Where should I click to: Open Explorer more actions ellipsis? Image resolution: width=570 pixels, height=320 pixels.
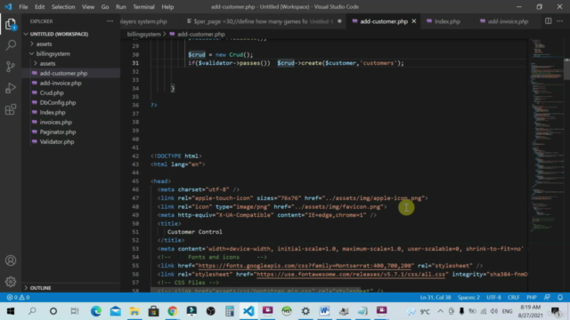(110, 21)
